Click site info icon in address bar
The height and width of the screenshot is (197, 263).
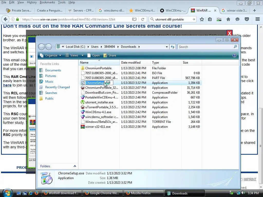tap(13, 19)
